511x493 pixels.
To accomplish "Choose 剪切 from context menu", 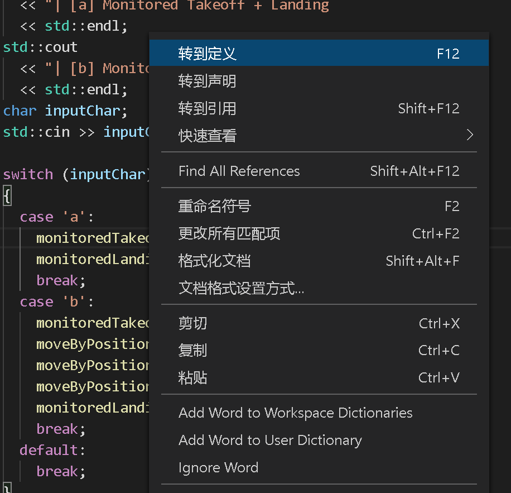I will coord(319,323).
